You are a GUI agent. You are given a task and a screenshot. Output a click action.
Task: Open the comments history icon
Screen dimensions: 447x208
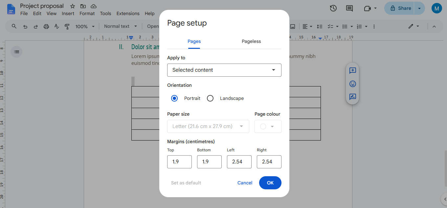[x=349, y=8]
